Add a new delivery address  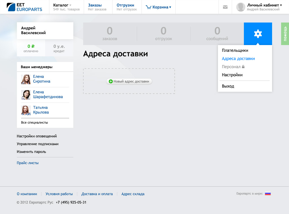point(129,81)
